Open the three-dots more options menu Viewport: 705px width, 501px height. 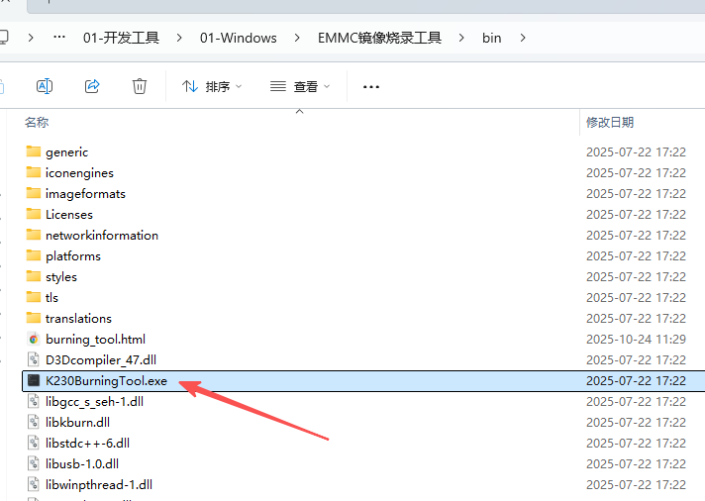(x=371, y=87)
